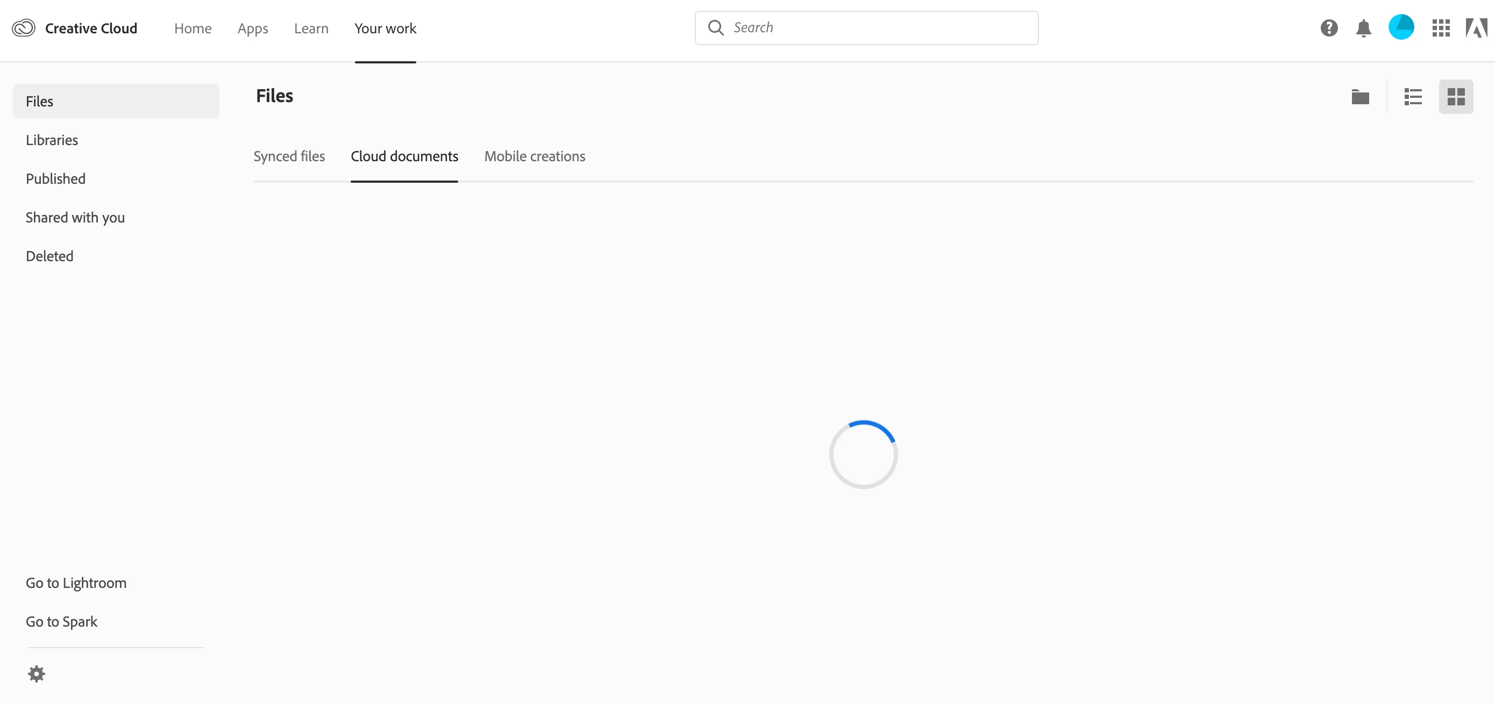This screenshot has width=1495, height=704.
Task: Open the Help question mark icon
Action: coord(1328,28)
